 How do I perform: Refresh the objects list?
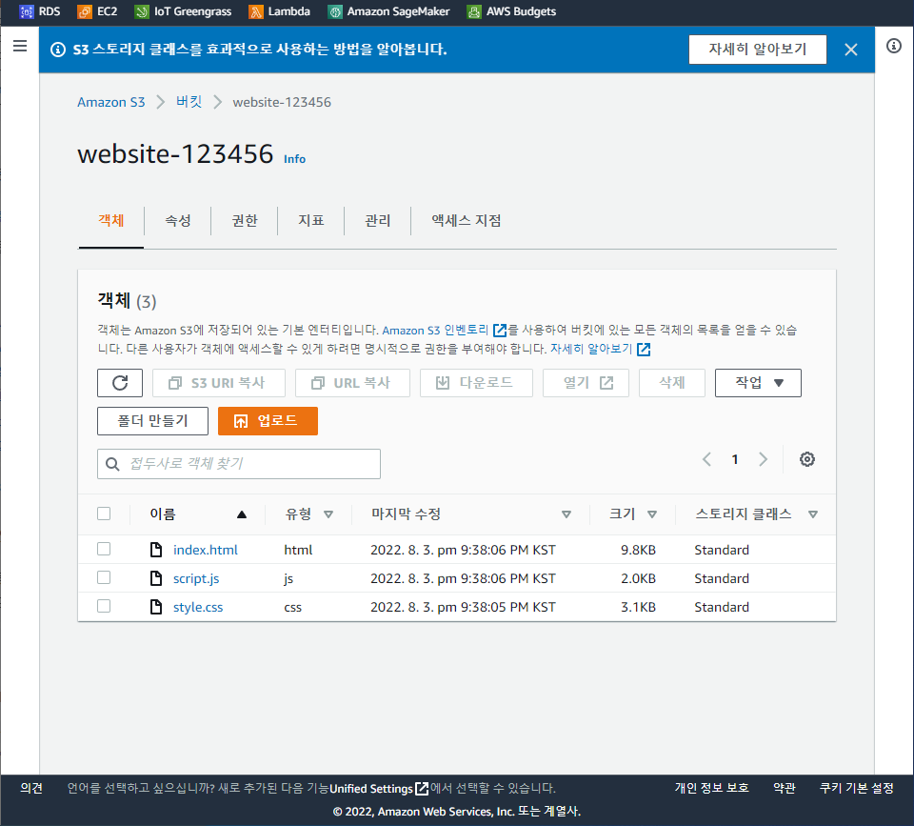[120, 383]
